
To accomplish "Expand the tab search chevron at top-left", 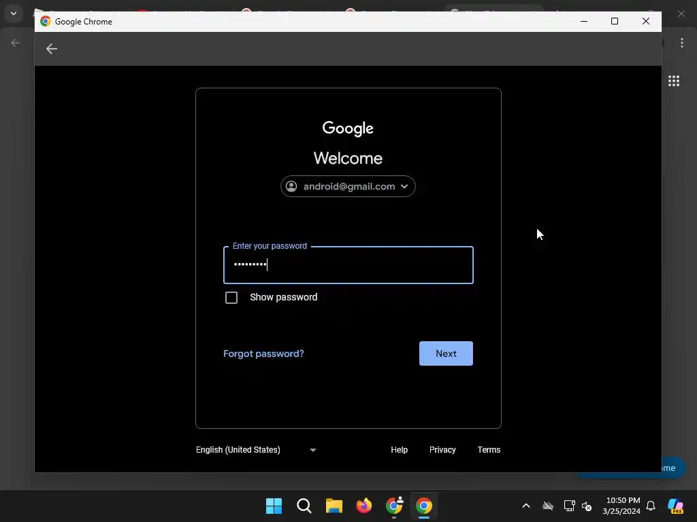I will point(14,14).
